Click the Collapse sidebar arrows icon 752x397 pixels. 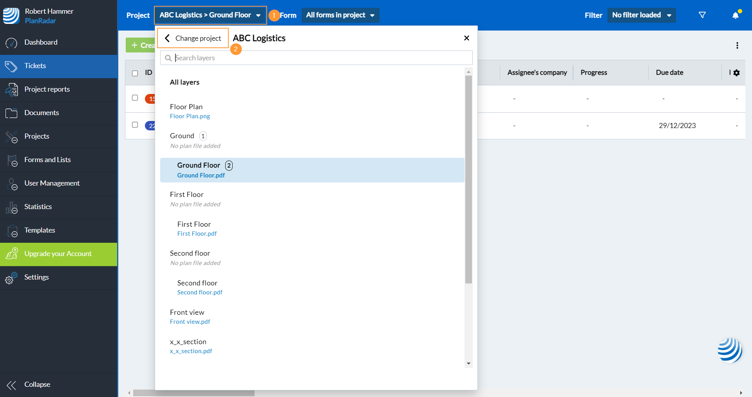click(11, 385)
